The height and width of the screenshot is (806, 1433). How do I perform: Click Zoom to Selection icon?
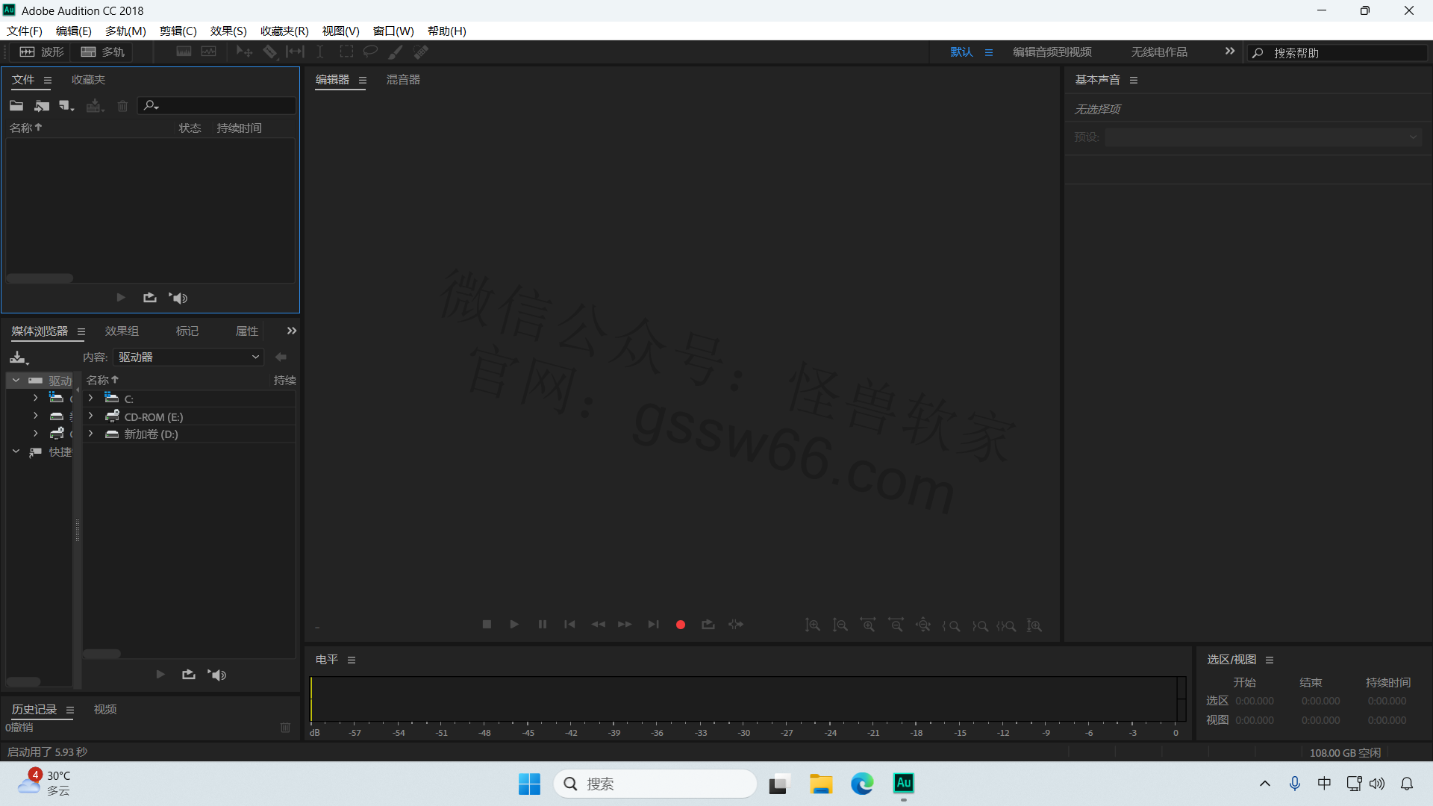pos(1006,625)
